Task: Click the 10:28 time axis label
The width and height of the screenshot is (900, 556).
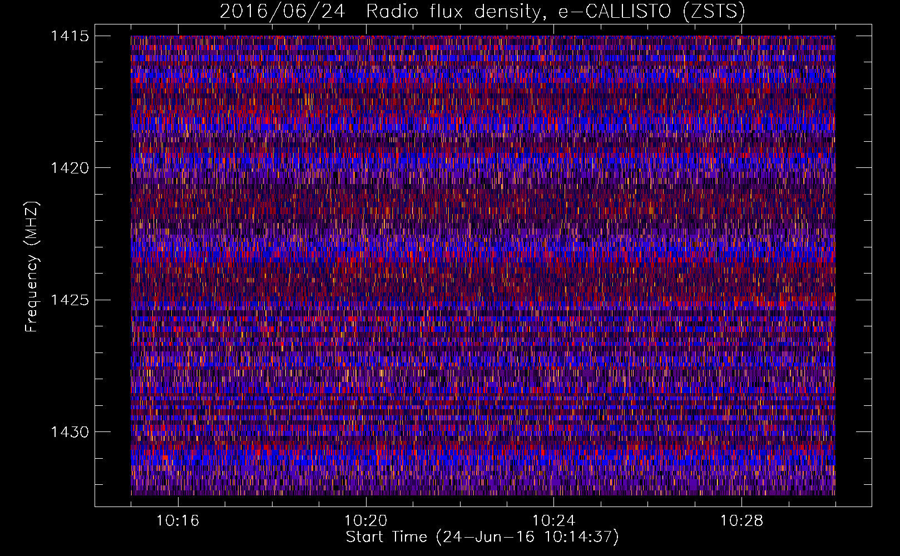Action: pyautogui.click(x=741, y=521)
